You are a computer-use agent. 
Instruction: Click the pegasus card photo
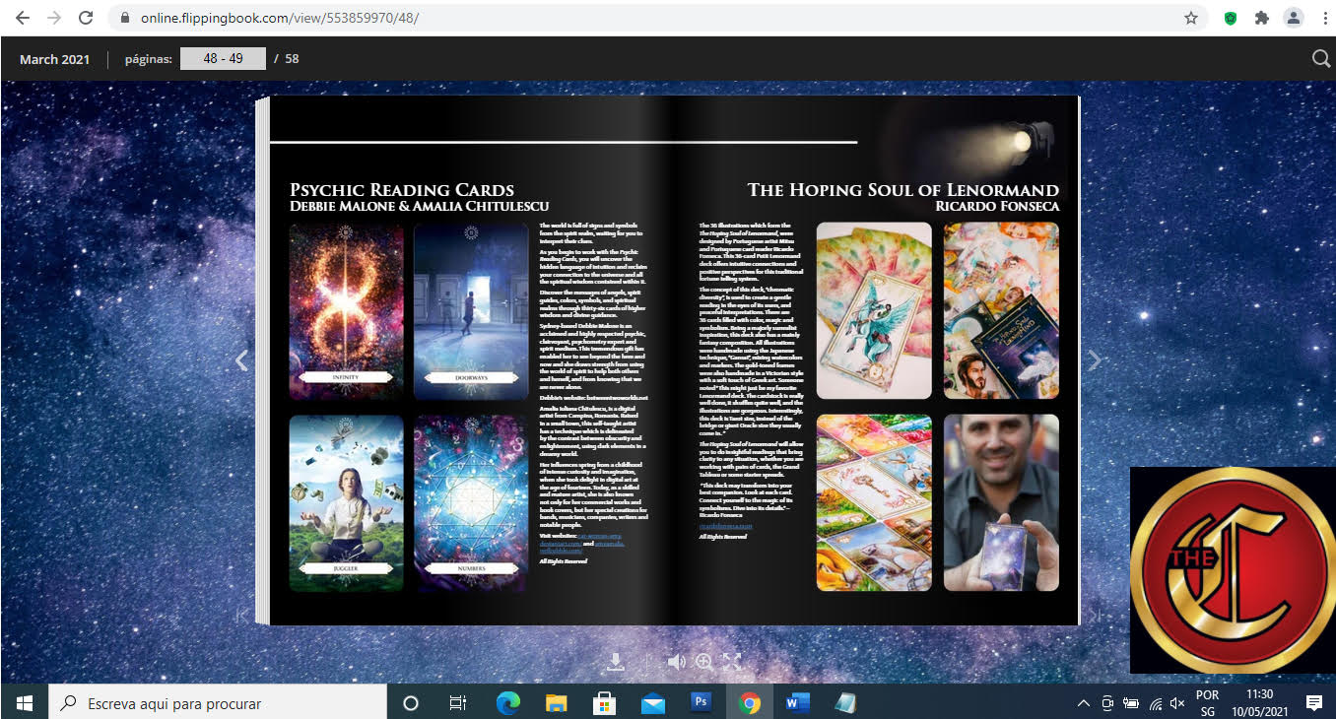pyautogui.click(x=874, y=310)
